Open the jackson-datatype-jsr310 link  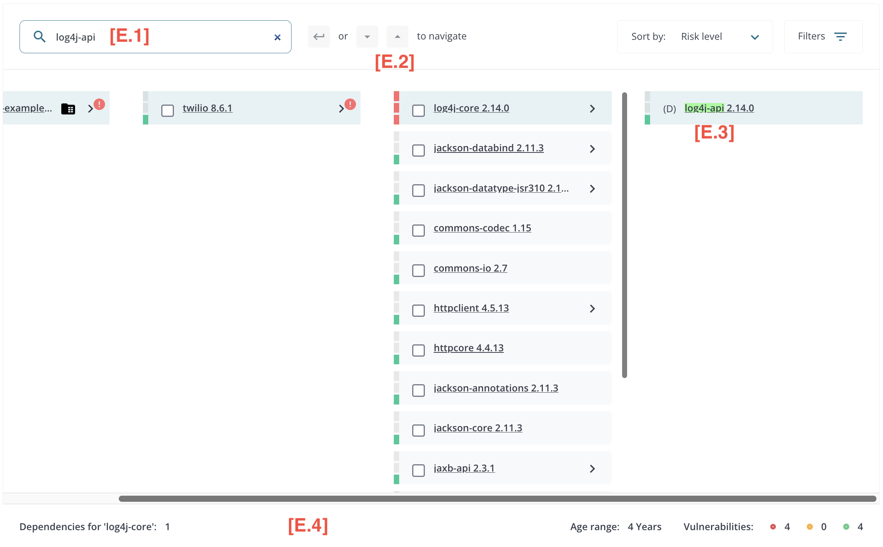coord(501,188)
